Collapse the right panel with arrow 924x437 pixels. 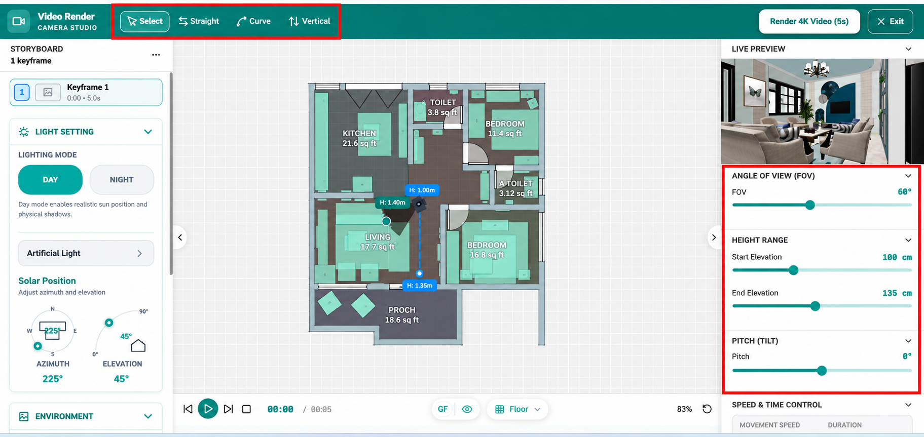pos(714,237)
